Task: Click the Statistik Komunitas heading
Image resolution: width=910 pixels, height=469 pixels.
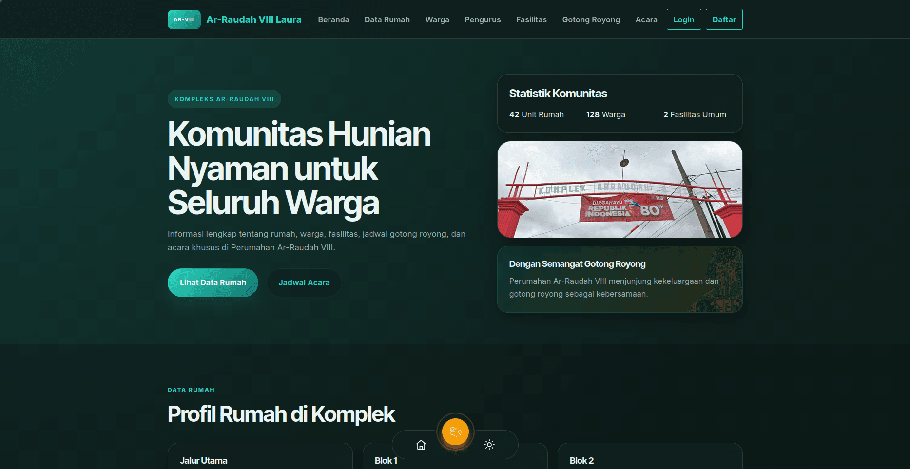Action: pos(558,94)
